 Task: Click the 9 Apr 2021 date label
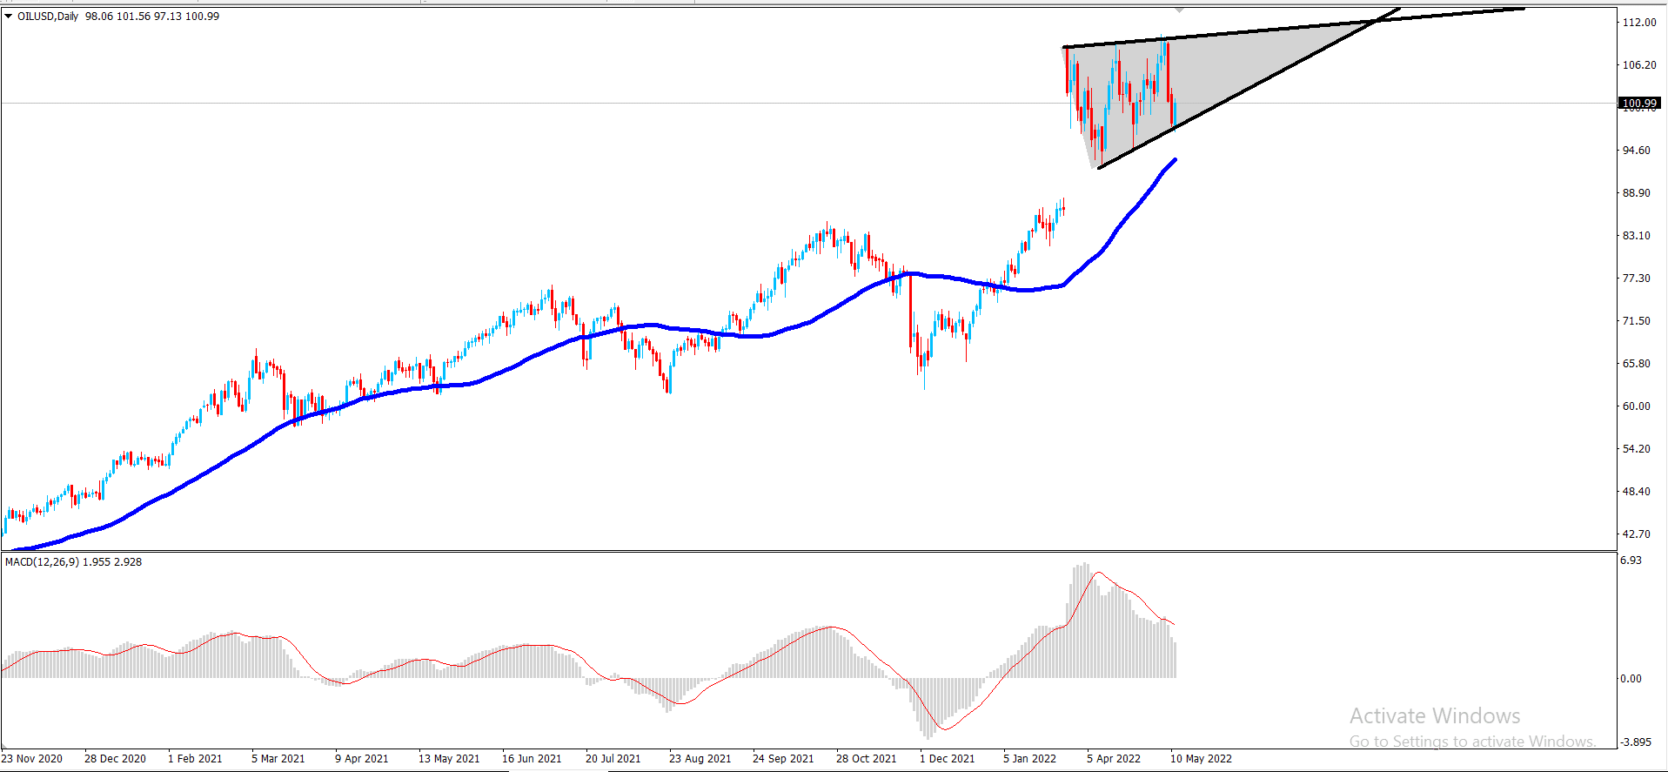[x=361, y=759]
